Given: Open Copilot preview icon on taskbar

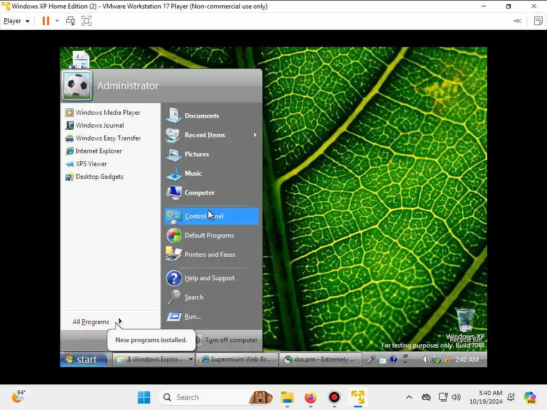Looking at the screenshot, I should point(530,397).
